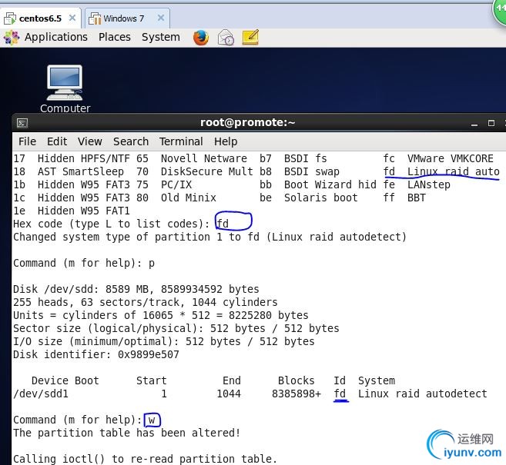Viewport: 506px width, 465px height.
Task: Click the 'Novell Netware' type entry
Action: click(x=204, y=158)
